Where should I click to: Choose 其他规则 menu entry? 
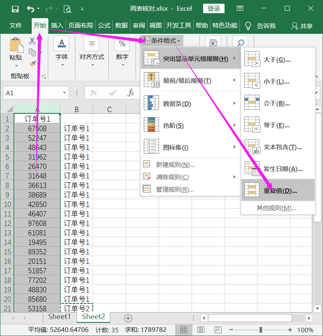pos(278,208)
